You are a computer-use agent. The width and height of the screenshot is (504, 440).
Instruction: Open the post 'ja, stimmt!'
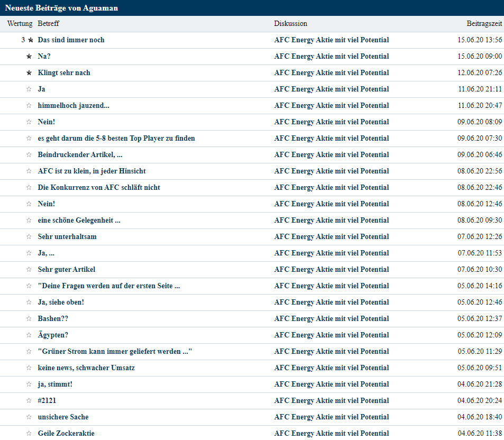(55, 384)
